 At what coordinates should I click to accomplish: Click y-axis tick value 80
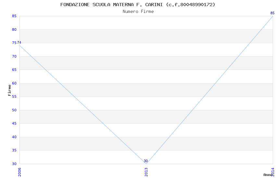(14, 29)
